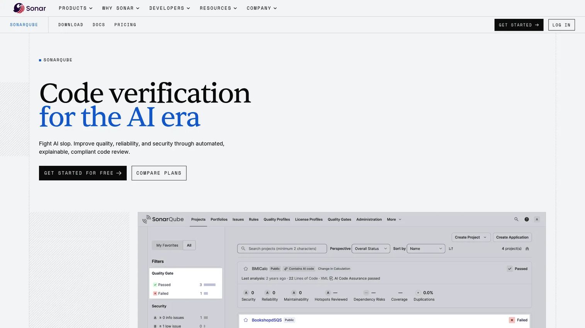This screenshot has width=585, height=328.
Task: Open the search magnifier in SonarQube dashboard
Action: (516, 219)
